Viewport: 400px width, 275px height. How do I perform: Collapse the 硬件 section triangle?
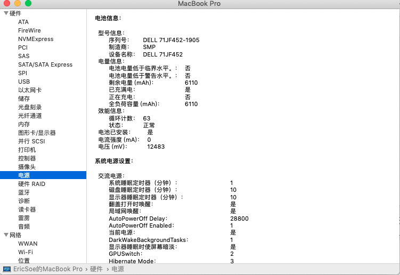tap(6, 13)
